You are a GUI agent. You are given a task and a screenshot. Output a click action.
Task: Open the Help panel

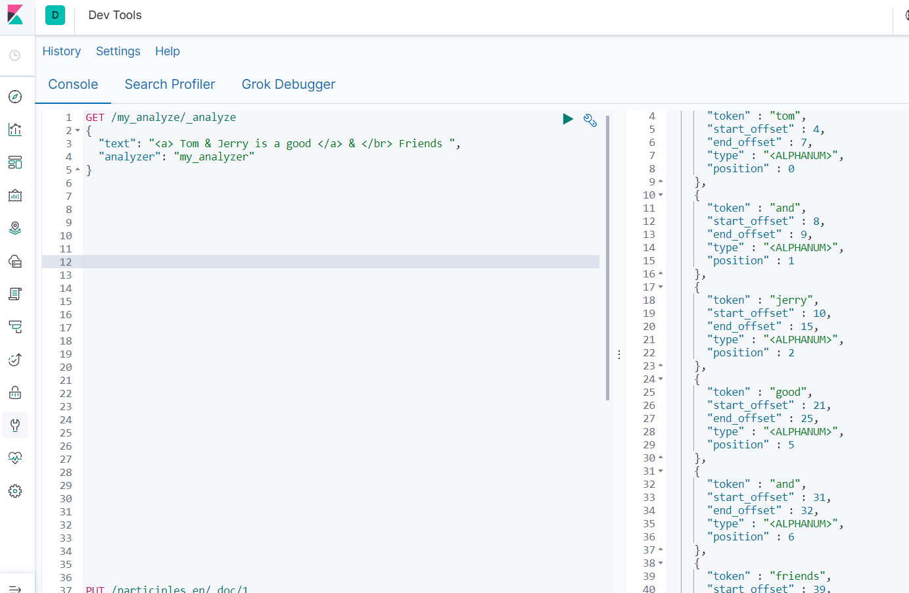168,51
